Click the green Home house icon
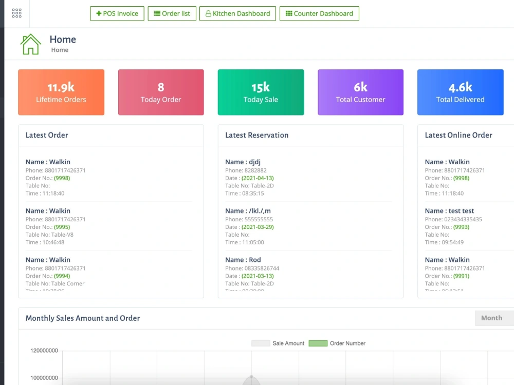This screenshot has height=385, width=514. pos(30,44)
